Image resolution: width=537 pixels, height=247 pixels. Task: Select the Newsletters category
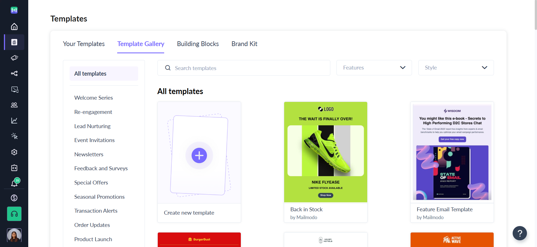tap(89, 154)
